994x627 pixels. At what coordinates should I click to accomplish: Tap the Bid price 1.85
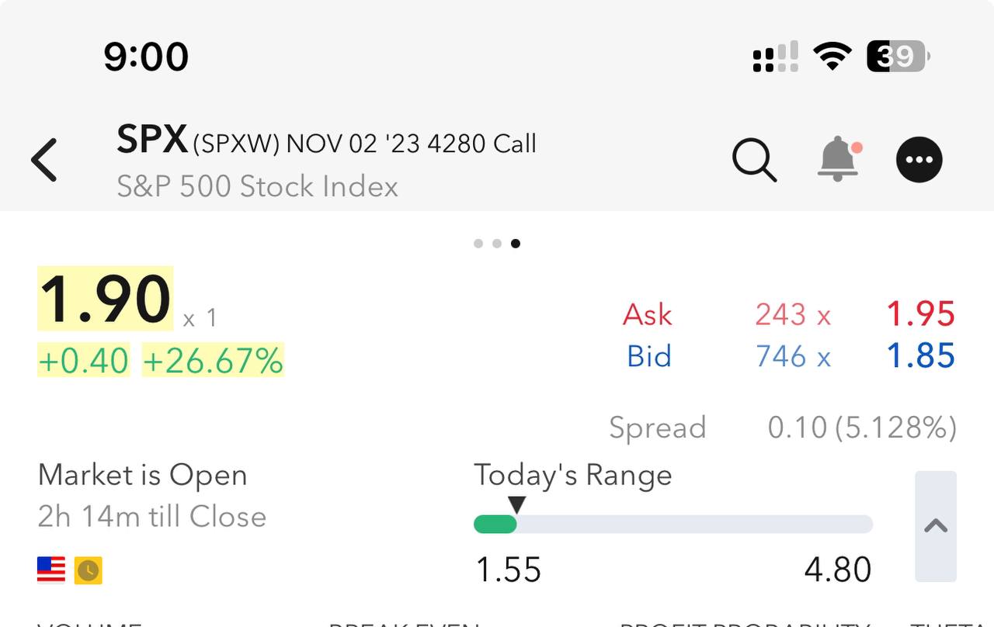click(x=920, y=356)
